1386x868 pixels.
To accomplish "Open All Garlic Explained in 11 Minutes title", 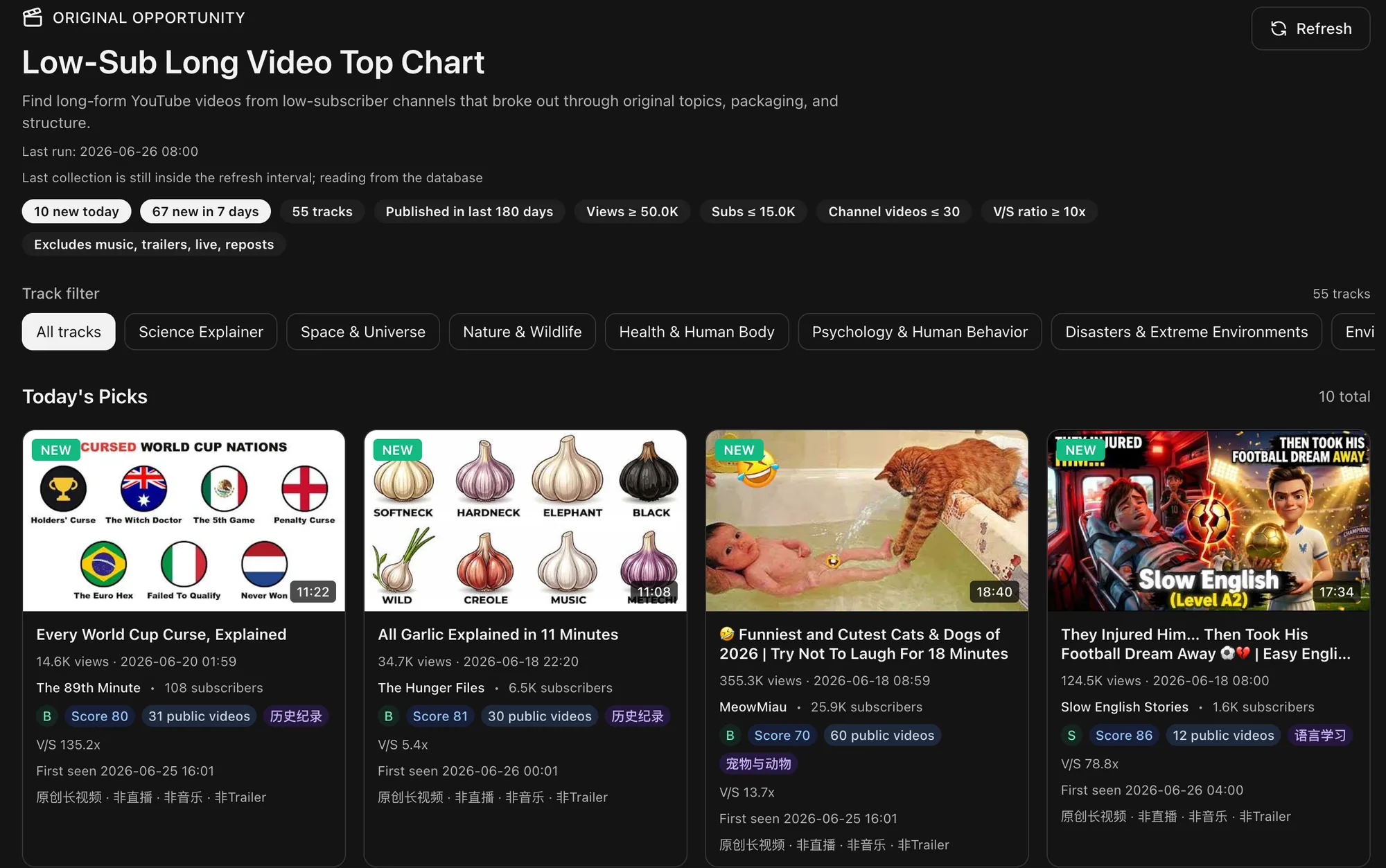I will point(498,634).
